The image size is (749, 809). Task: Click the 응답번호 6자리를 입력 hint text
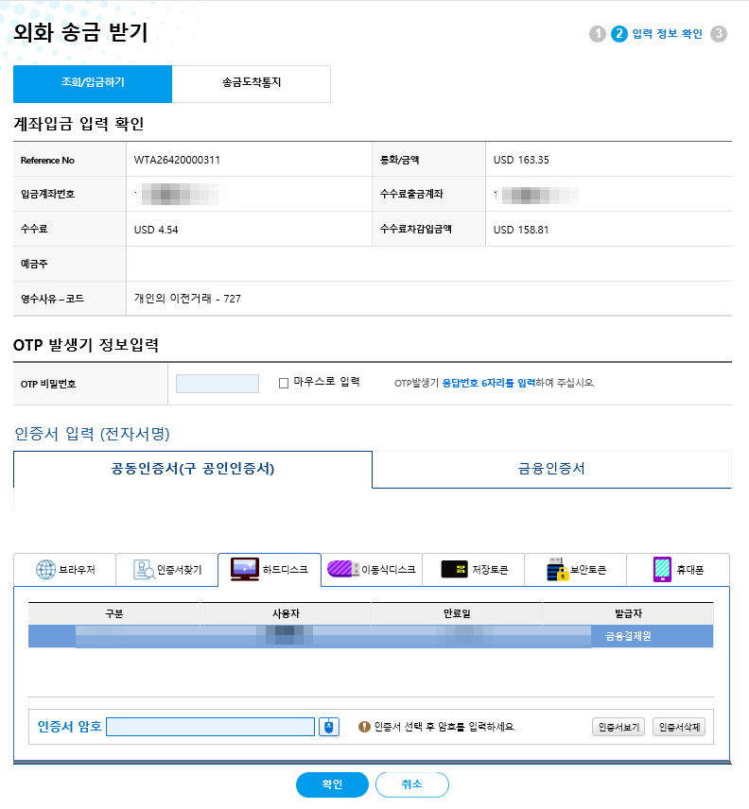click(488, 383)
